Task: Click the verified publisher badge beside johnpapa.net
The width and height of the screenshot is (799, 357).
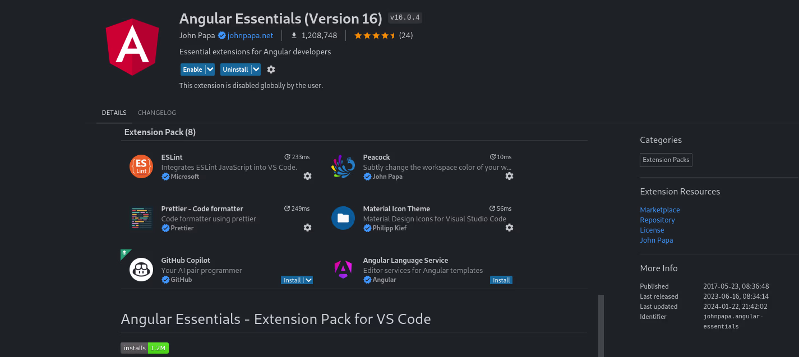Action: pyautogui.click(x=222, y=35)
